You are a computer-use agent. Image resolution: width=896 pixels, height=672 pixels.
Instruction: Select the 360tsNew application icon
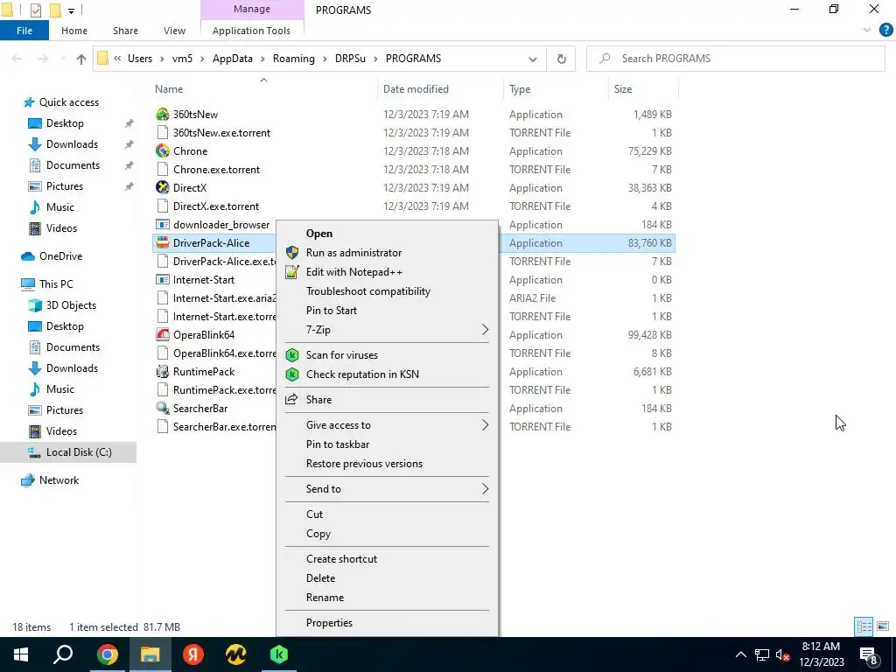coord(162,115)
